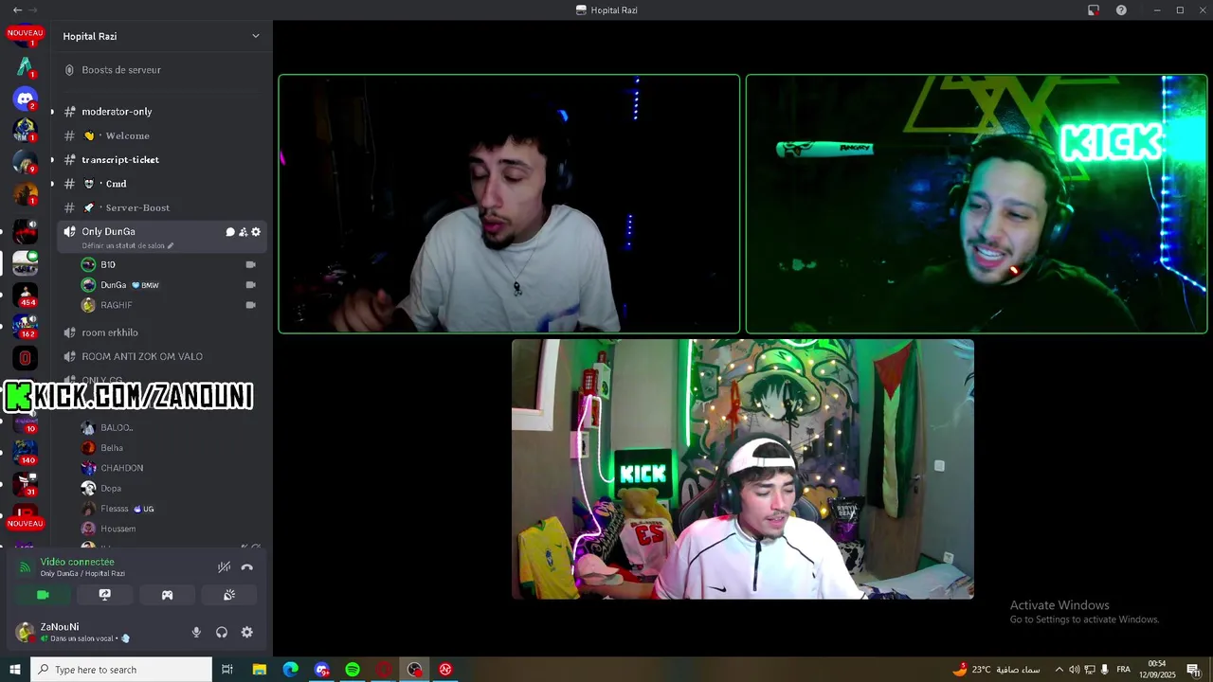Click the Only DunGa voice channel row
This screenshot has width=1213, height=682.
[160, 237]
